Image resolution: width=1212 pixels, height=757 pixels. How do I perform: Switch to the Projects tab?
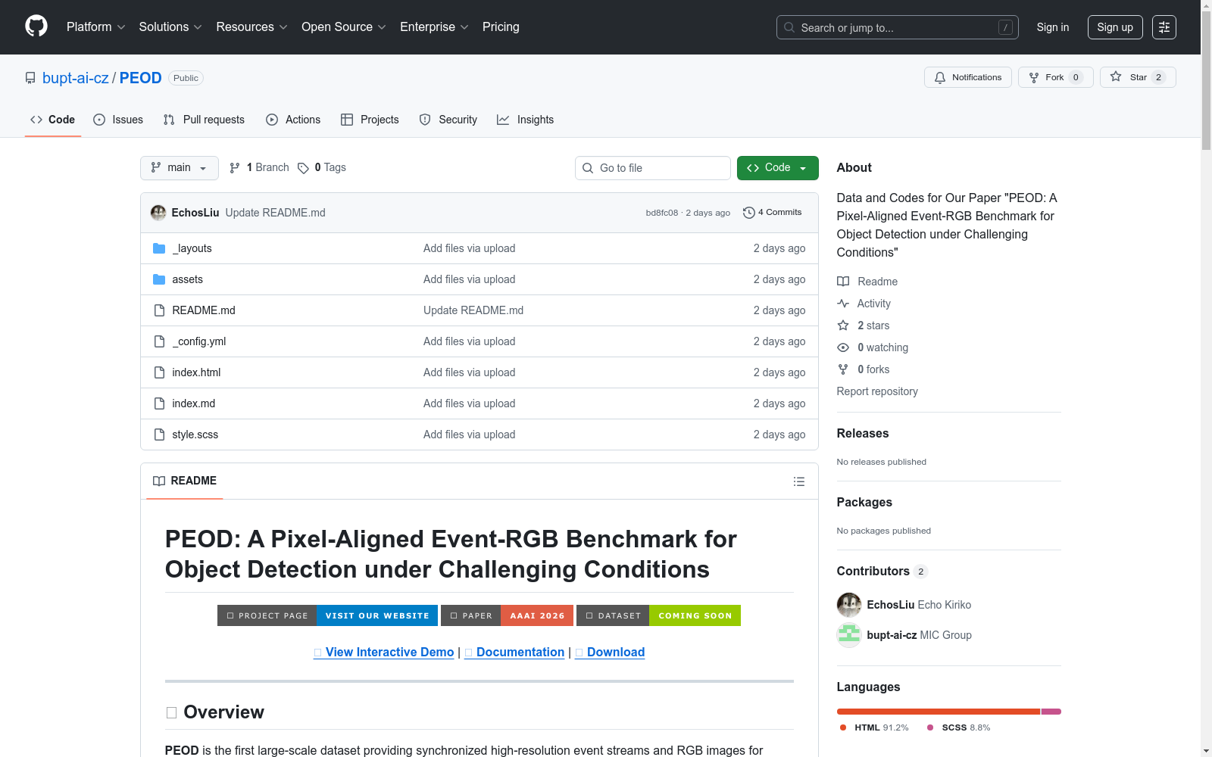tap(370, 120)
